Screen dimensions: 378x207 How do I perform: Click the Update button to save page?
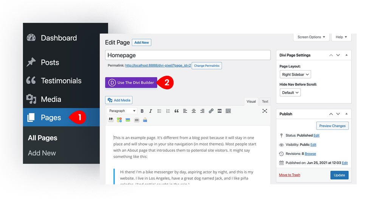(x=339, y=175)
